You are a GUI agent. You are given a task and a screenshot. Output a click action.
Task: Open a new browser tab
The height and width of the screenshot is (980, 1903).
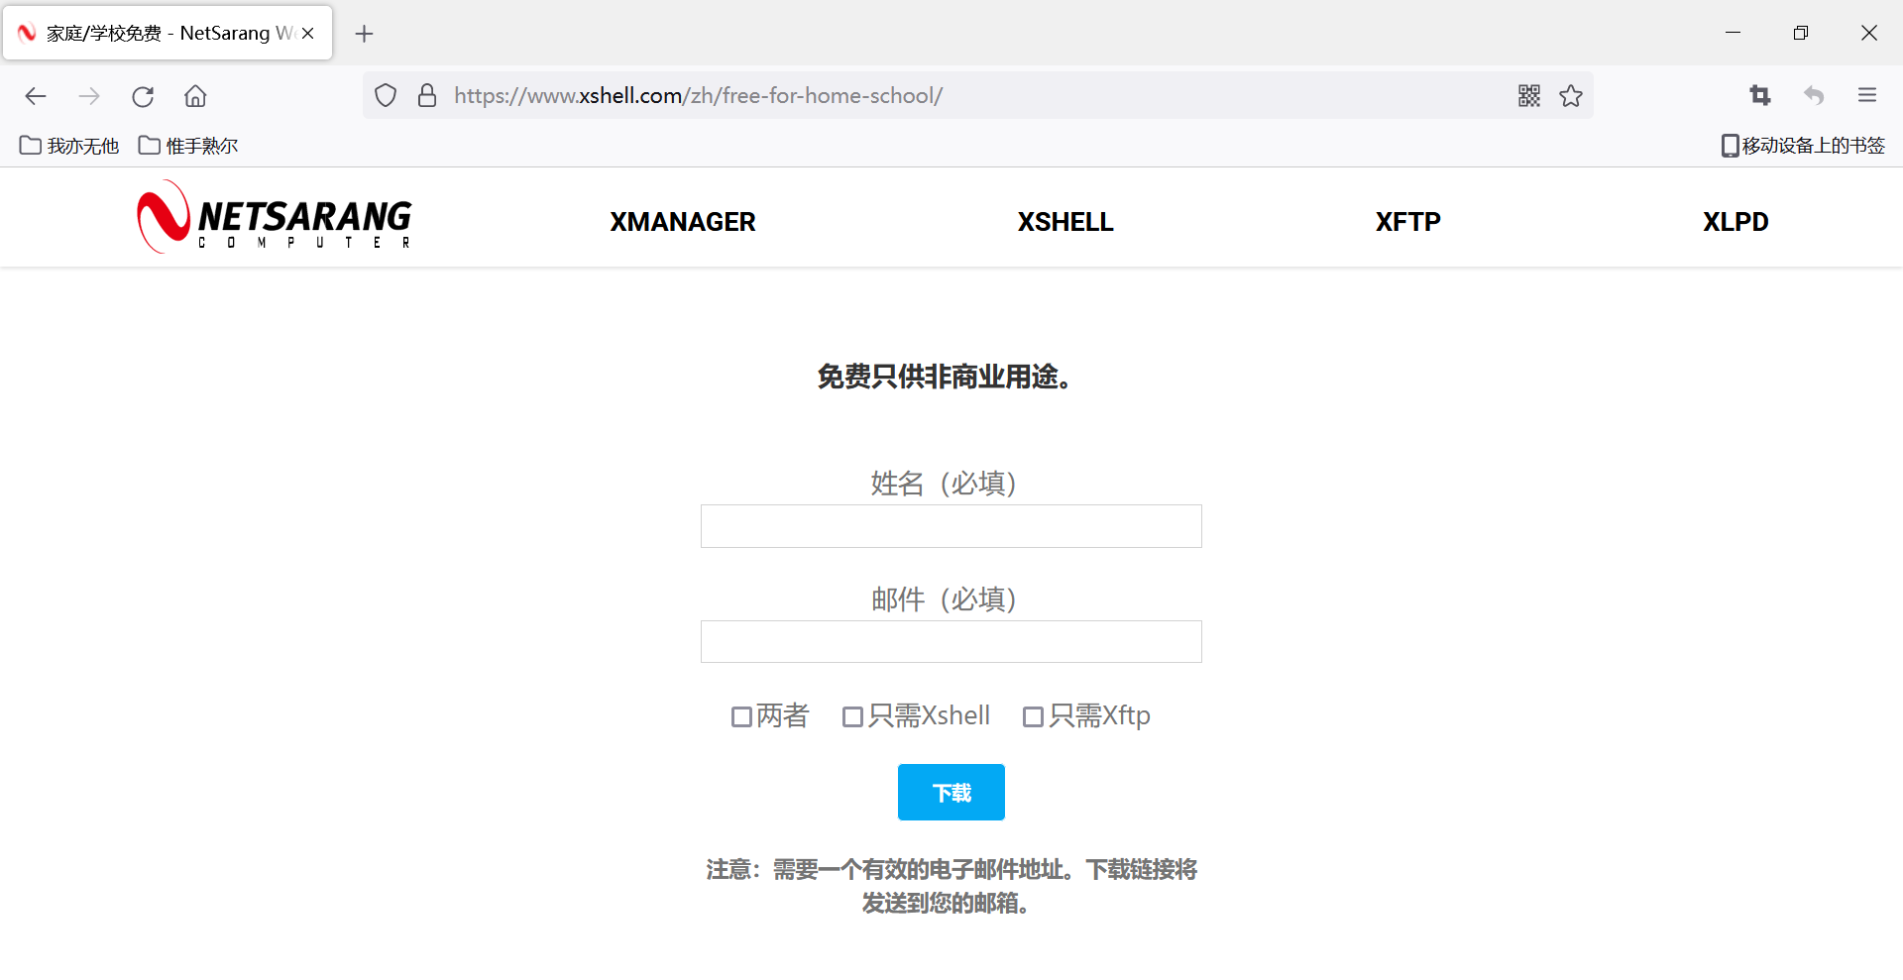(x=364, y=34)
